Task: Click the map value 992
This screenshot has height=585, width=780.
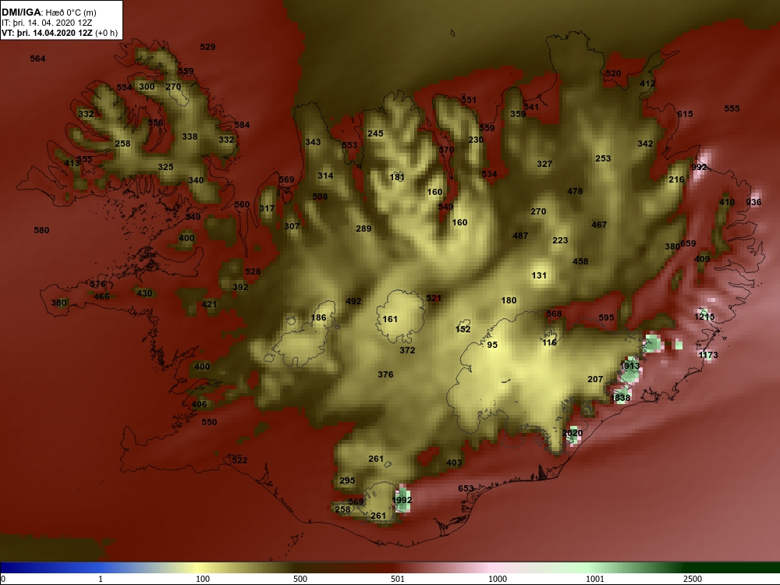Action: 699,167
